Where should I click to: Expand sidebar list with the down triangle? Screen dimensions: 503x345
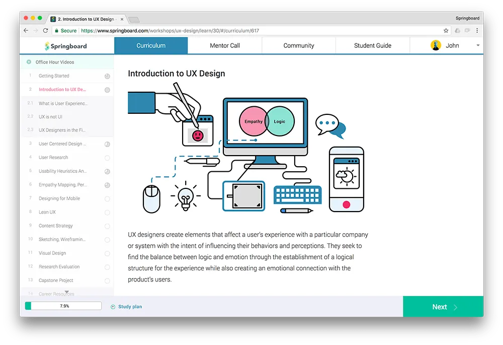tap(67, 292)
